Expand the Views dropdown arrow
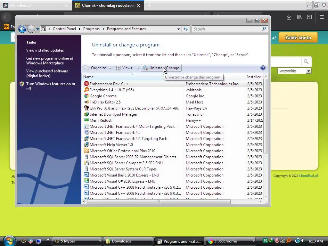The width and height of the screenshot is (328, 246). pos(137,68)
